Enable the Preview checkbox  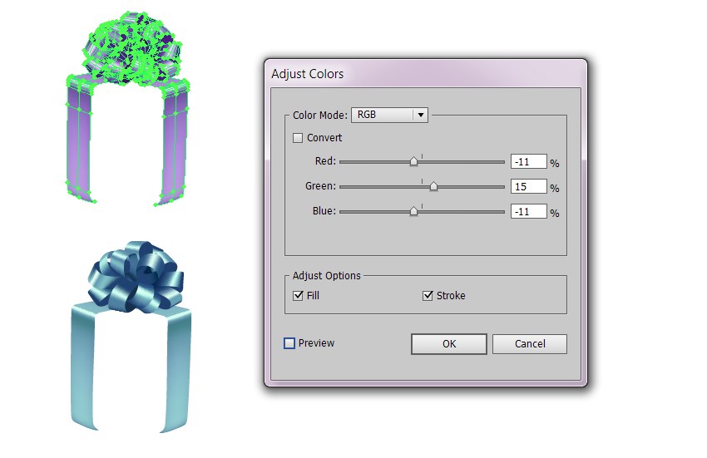(289, 343)
